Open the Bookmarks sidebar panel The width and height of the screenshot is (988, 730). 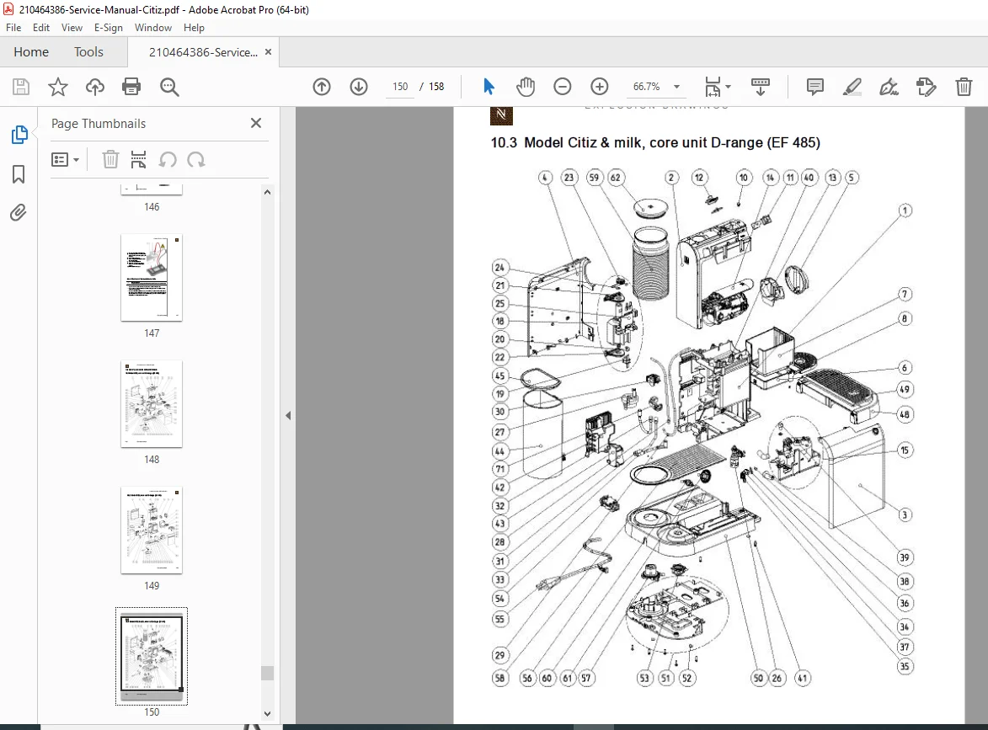tap(19, 173)
